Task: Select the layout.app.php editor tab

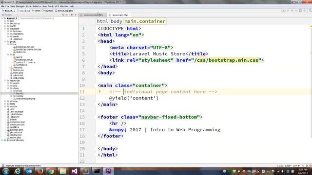Action: pyautogui.click(x=120, y=15)
